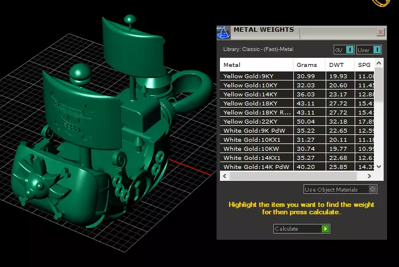This screenshot has height=267, width=399.
Task: Select the White Gold:14K PdW row
Action: pos(297,167)
